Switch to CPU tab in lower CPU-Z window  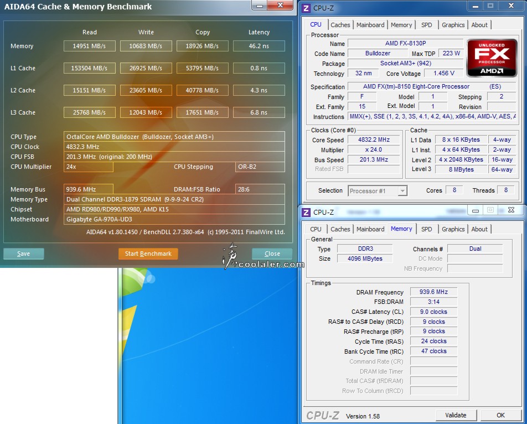click(x=316, y=229)
